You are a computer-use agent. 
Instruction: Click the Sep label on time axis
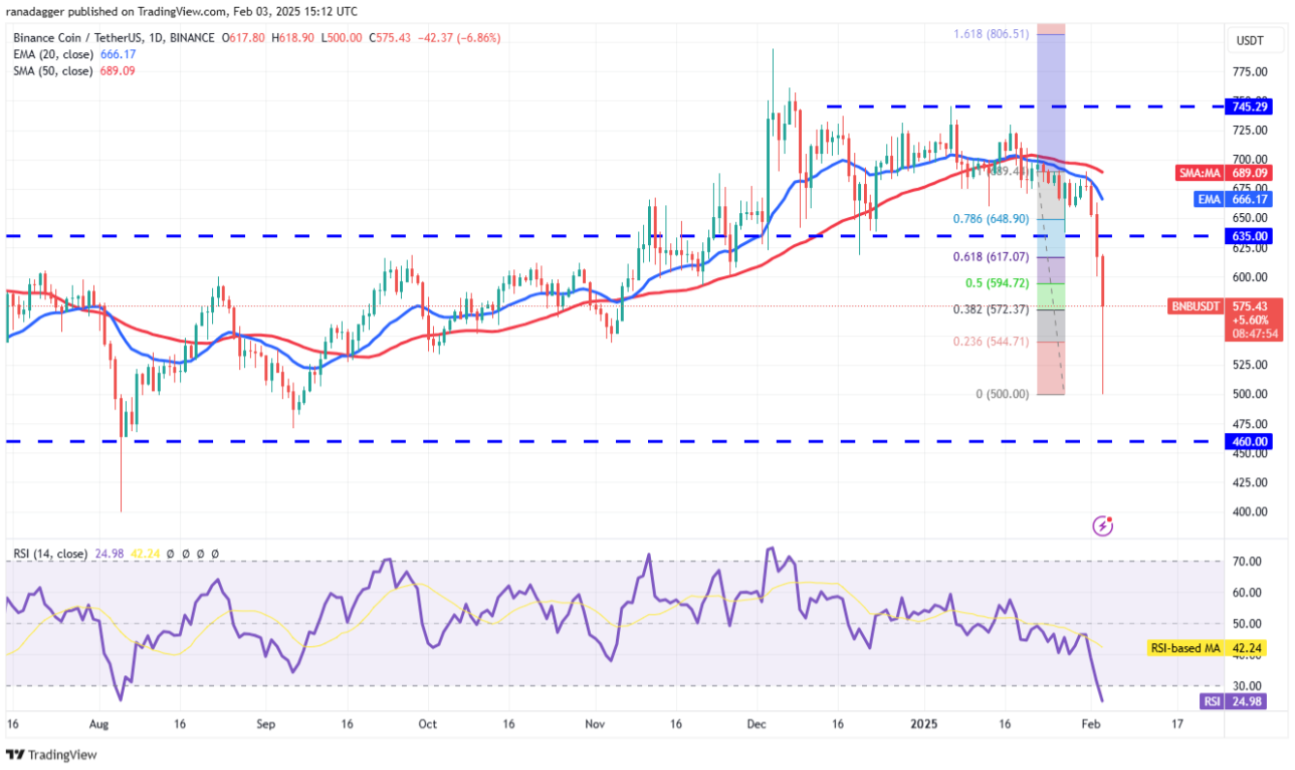(x=267, y=724)
